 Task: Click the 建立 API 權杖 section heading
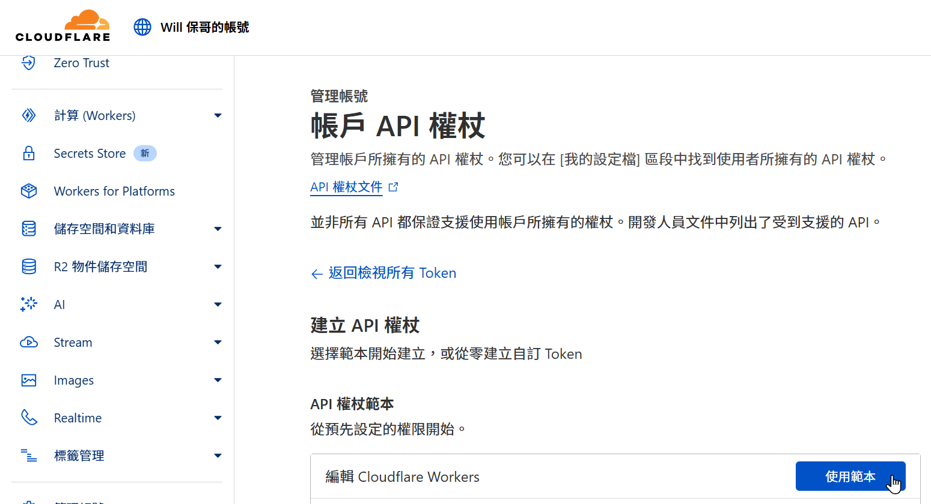365,325
